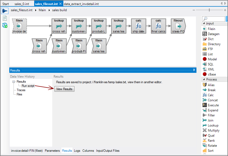Viewport: 228px width, 156px height.
Task: Collapse the Process palette section
Action: pyautogui.click(x=204, y=79)
